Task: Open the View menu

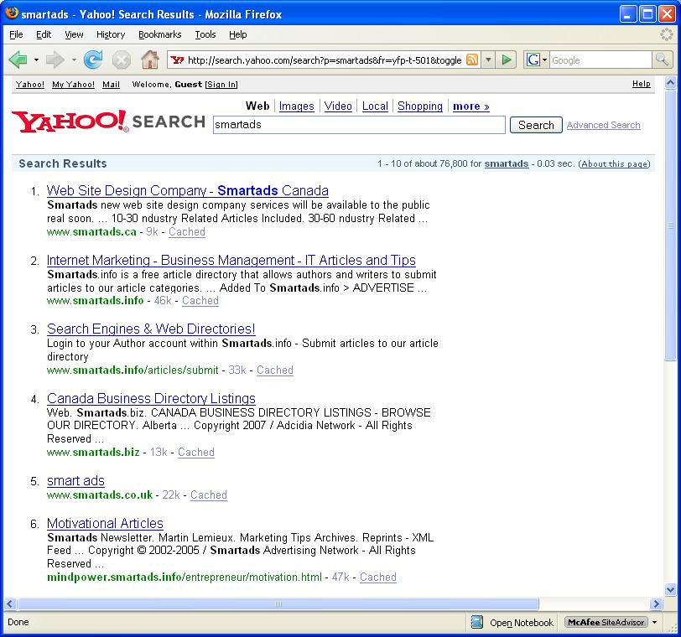Action: (x=74, y=34)
